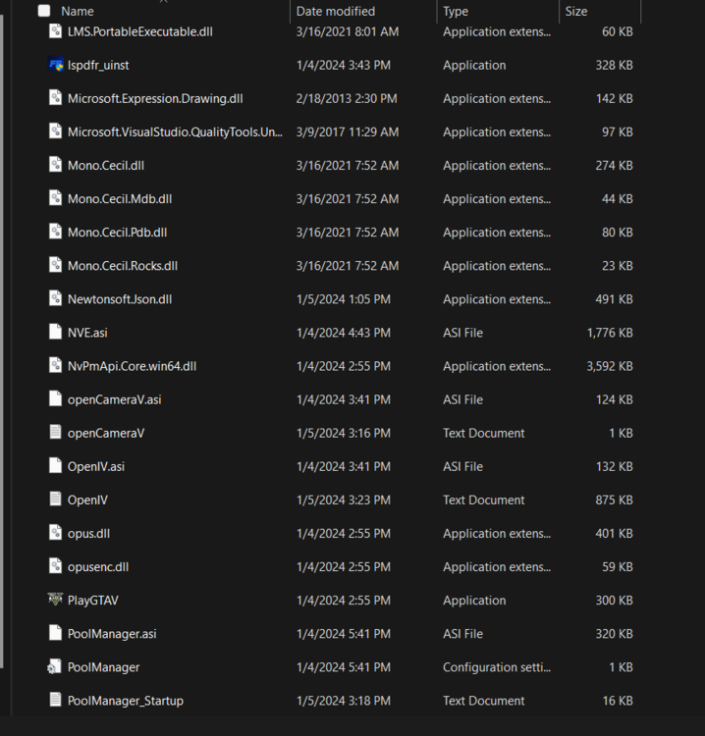This screenshot has width=705, height=736.
Task: Select the file named PoolManager.asi
Action: coord(112,634)
